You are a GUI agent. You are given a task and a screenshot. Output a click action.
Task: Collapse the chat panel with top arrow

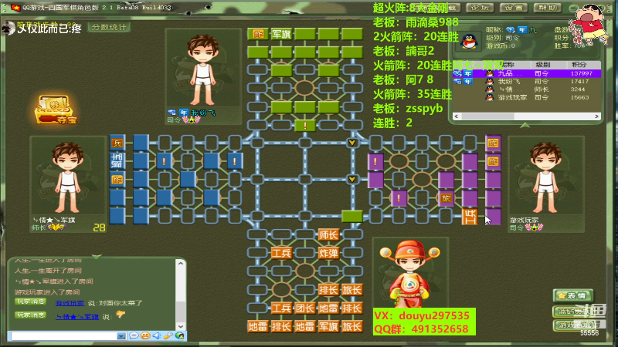(x=97, y=257)
